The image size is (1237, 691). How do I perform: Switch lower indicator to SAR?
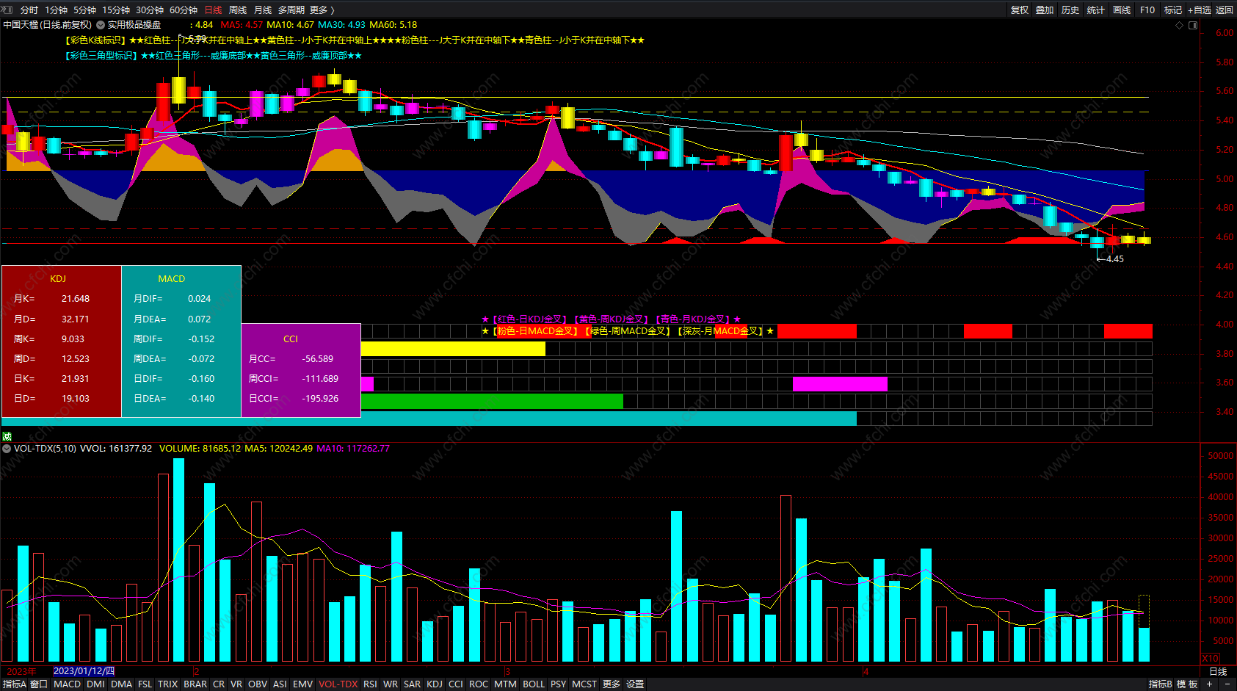(x=413, y=684)
